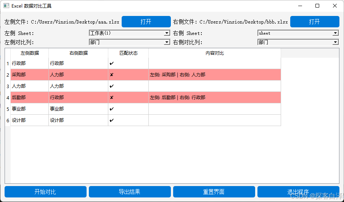
Task: Click the 右侧数据 column header
Action: click(78, 53)
